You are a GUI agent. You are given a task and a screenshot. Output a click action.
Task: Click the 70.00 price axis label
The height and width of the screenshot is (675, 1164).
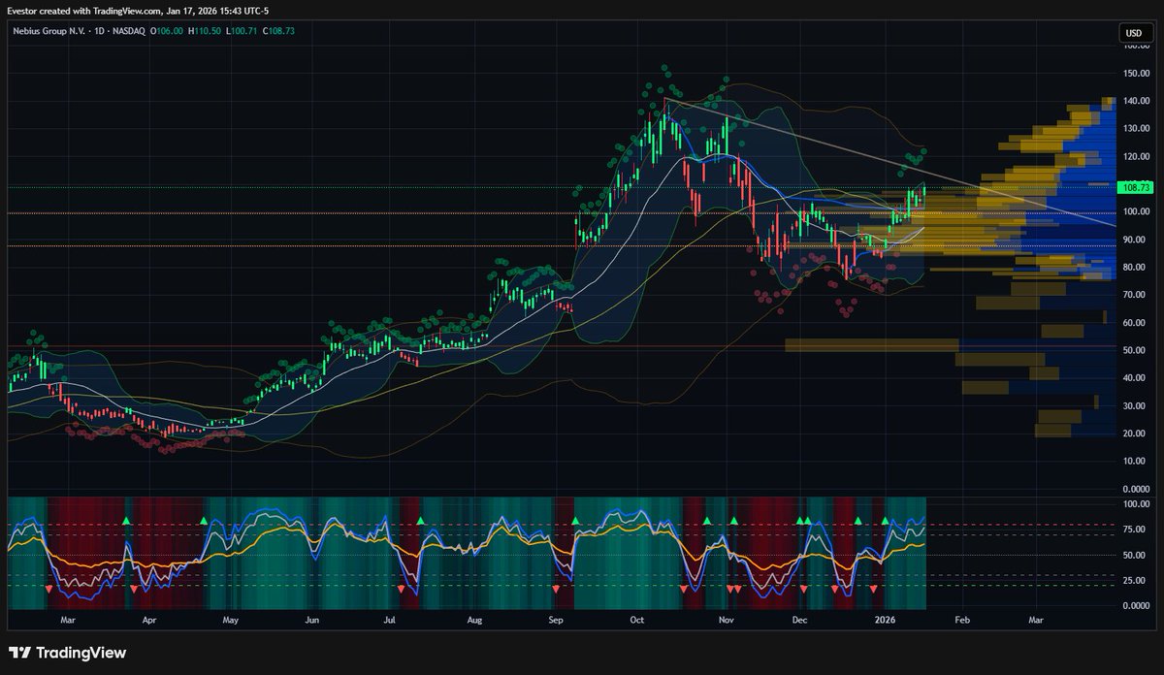[1137, 295]
